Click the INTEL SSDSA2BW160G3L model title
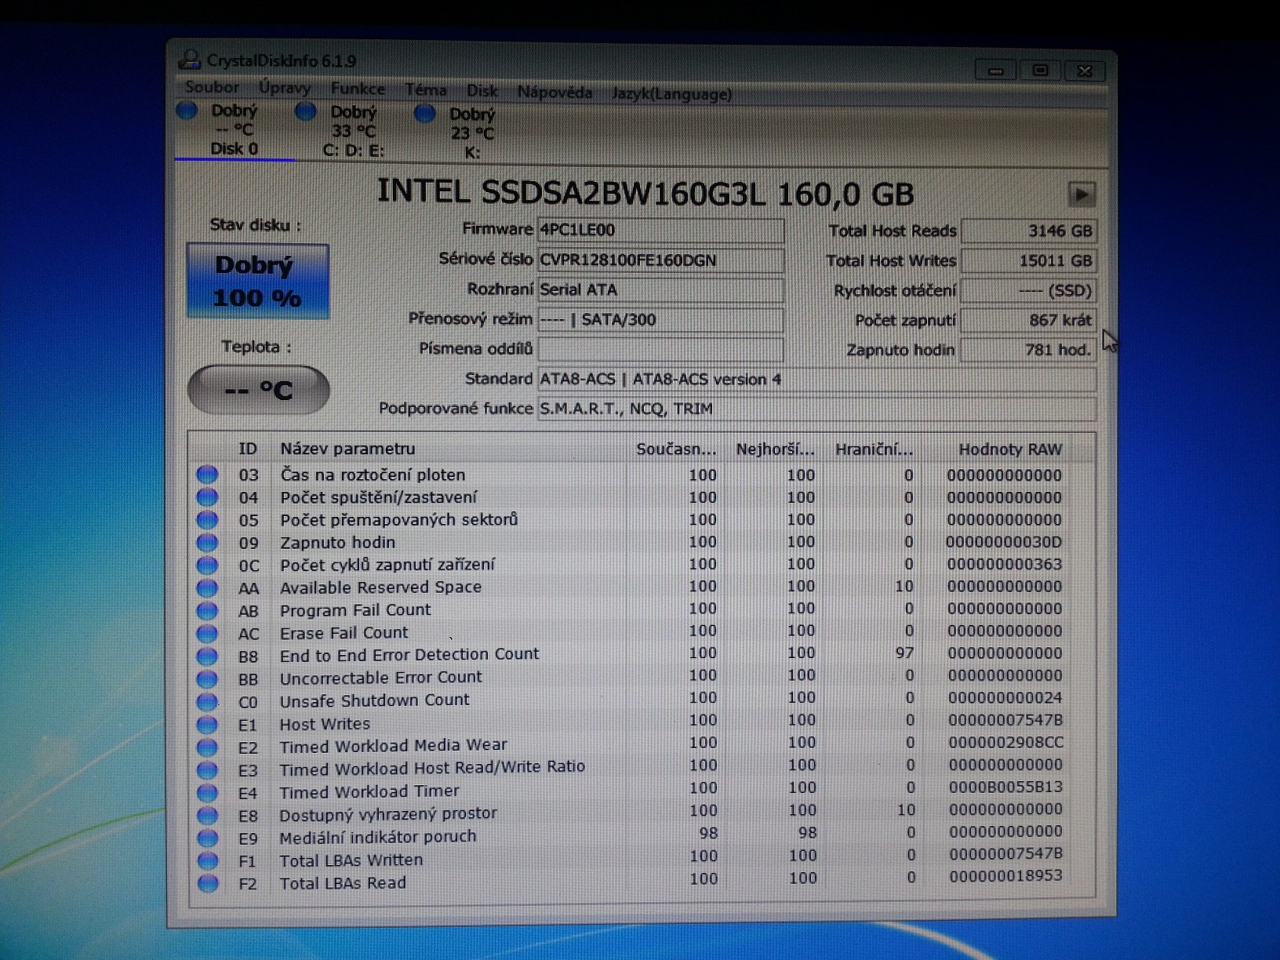Screen dimensions: 1280x960 (x=645, y=193)
